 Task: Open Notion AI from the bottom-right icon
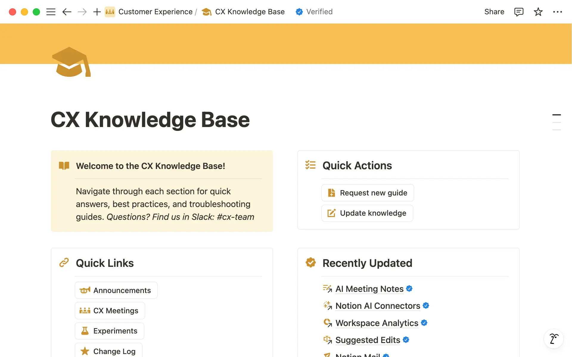[x=554, y=339]
